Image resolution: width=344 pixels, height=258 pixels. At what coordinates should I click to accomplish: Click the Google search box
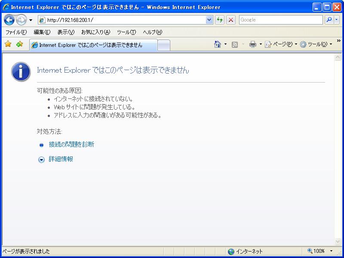tap(281, 20)
